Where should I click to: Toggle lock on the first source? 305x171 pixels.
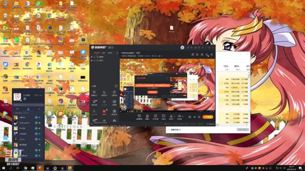[x=95, y=57]
